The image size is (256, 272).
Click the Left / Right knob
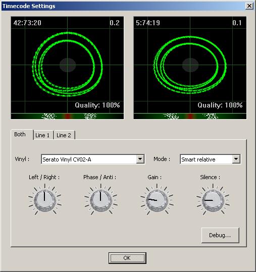pyautogui.click(x=45, y=200)
